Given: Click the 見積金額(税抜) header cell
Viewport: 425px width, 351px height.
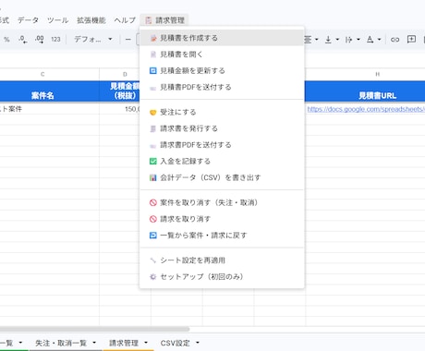Looking at the screenshot, I should tap(119, 91).
